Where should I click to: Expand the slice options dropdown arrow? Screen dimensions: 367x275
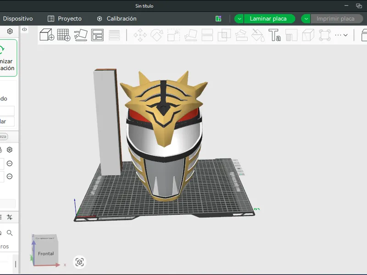click(239, 19)
